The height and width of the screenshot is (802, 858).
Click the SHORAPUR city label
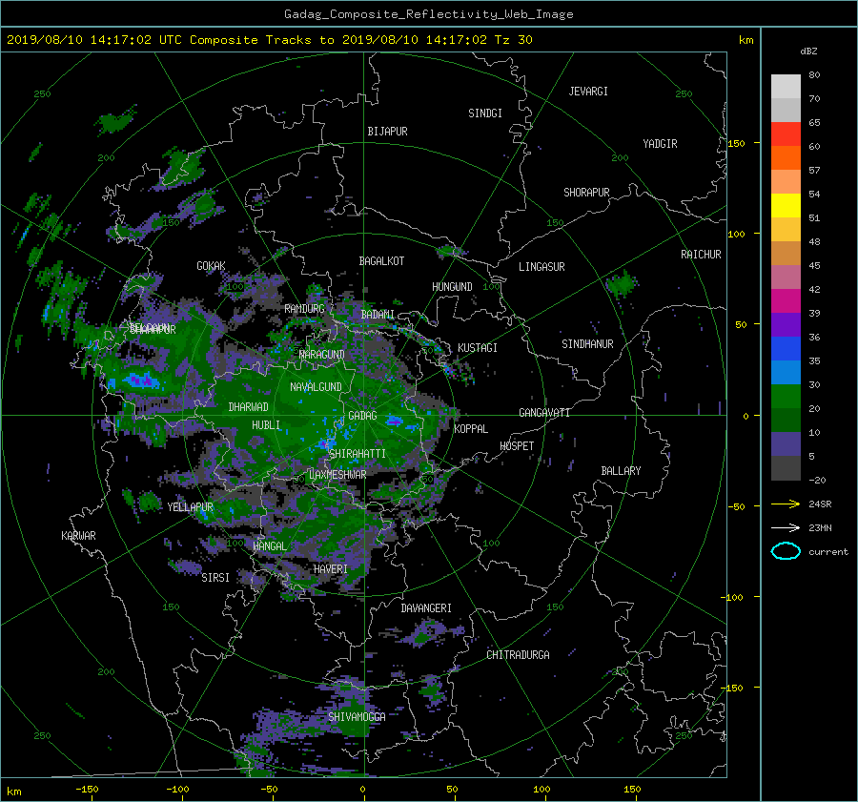pyautogui.click(x=586, y=193)
